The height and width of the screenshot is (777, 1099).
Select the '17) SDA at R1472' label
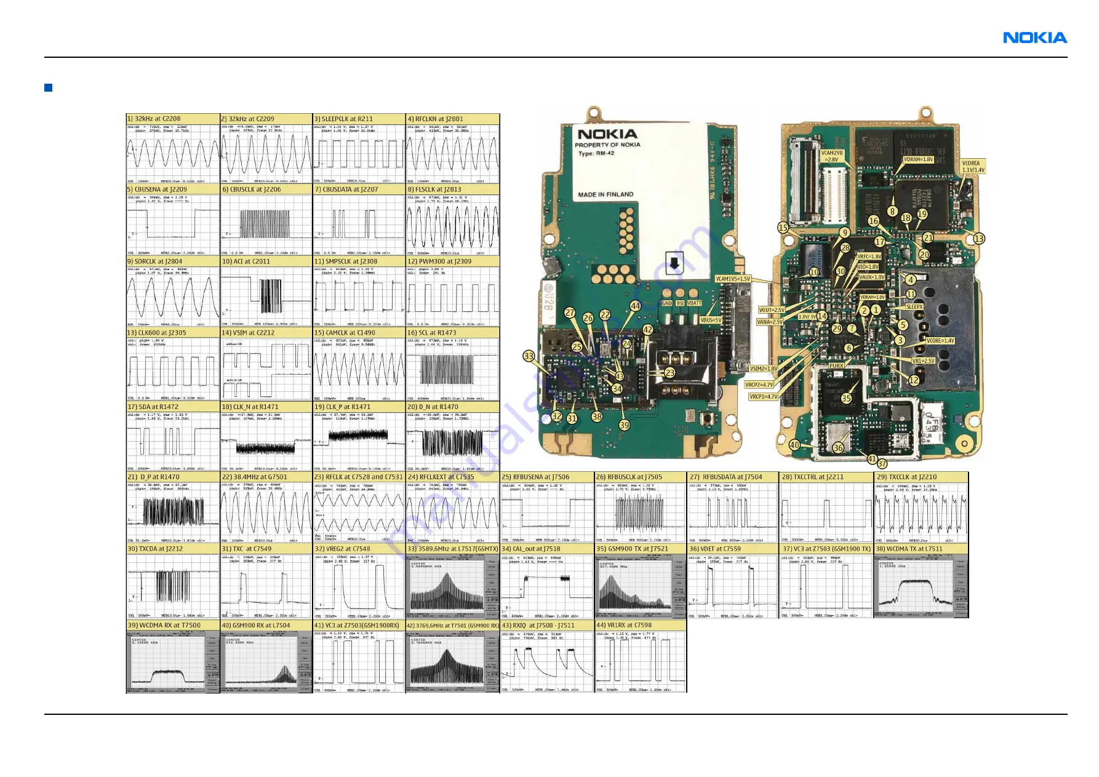[153, 407]
